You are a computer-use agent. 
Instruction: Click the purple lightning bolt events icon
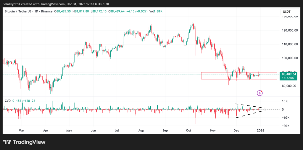(260, 93)
